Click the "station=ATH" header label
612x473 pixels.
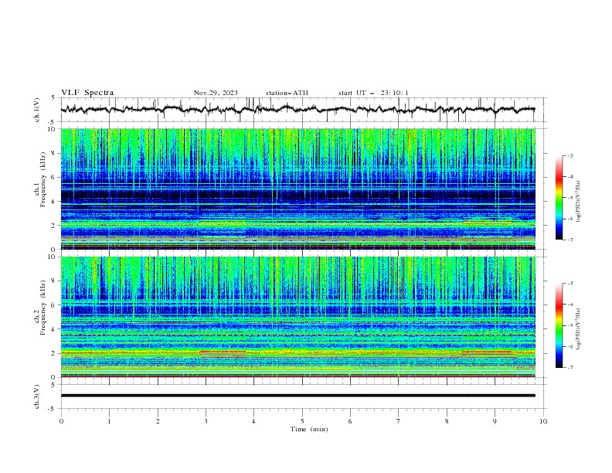(287, 93)
